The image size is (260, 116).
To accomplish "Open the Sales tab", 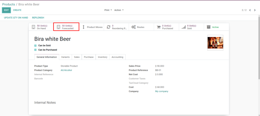I will [77, 57].
